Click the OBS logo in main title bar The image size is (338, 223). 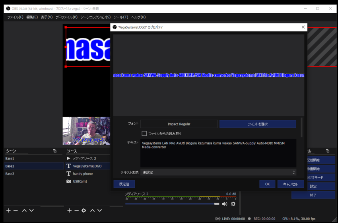click(8, 9)
